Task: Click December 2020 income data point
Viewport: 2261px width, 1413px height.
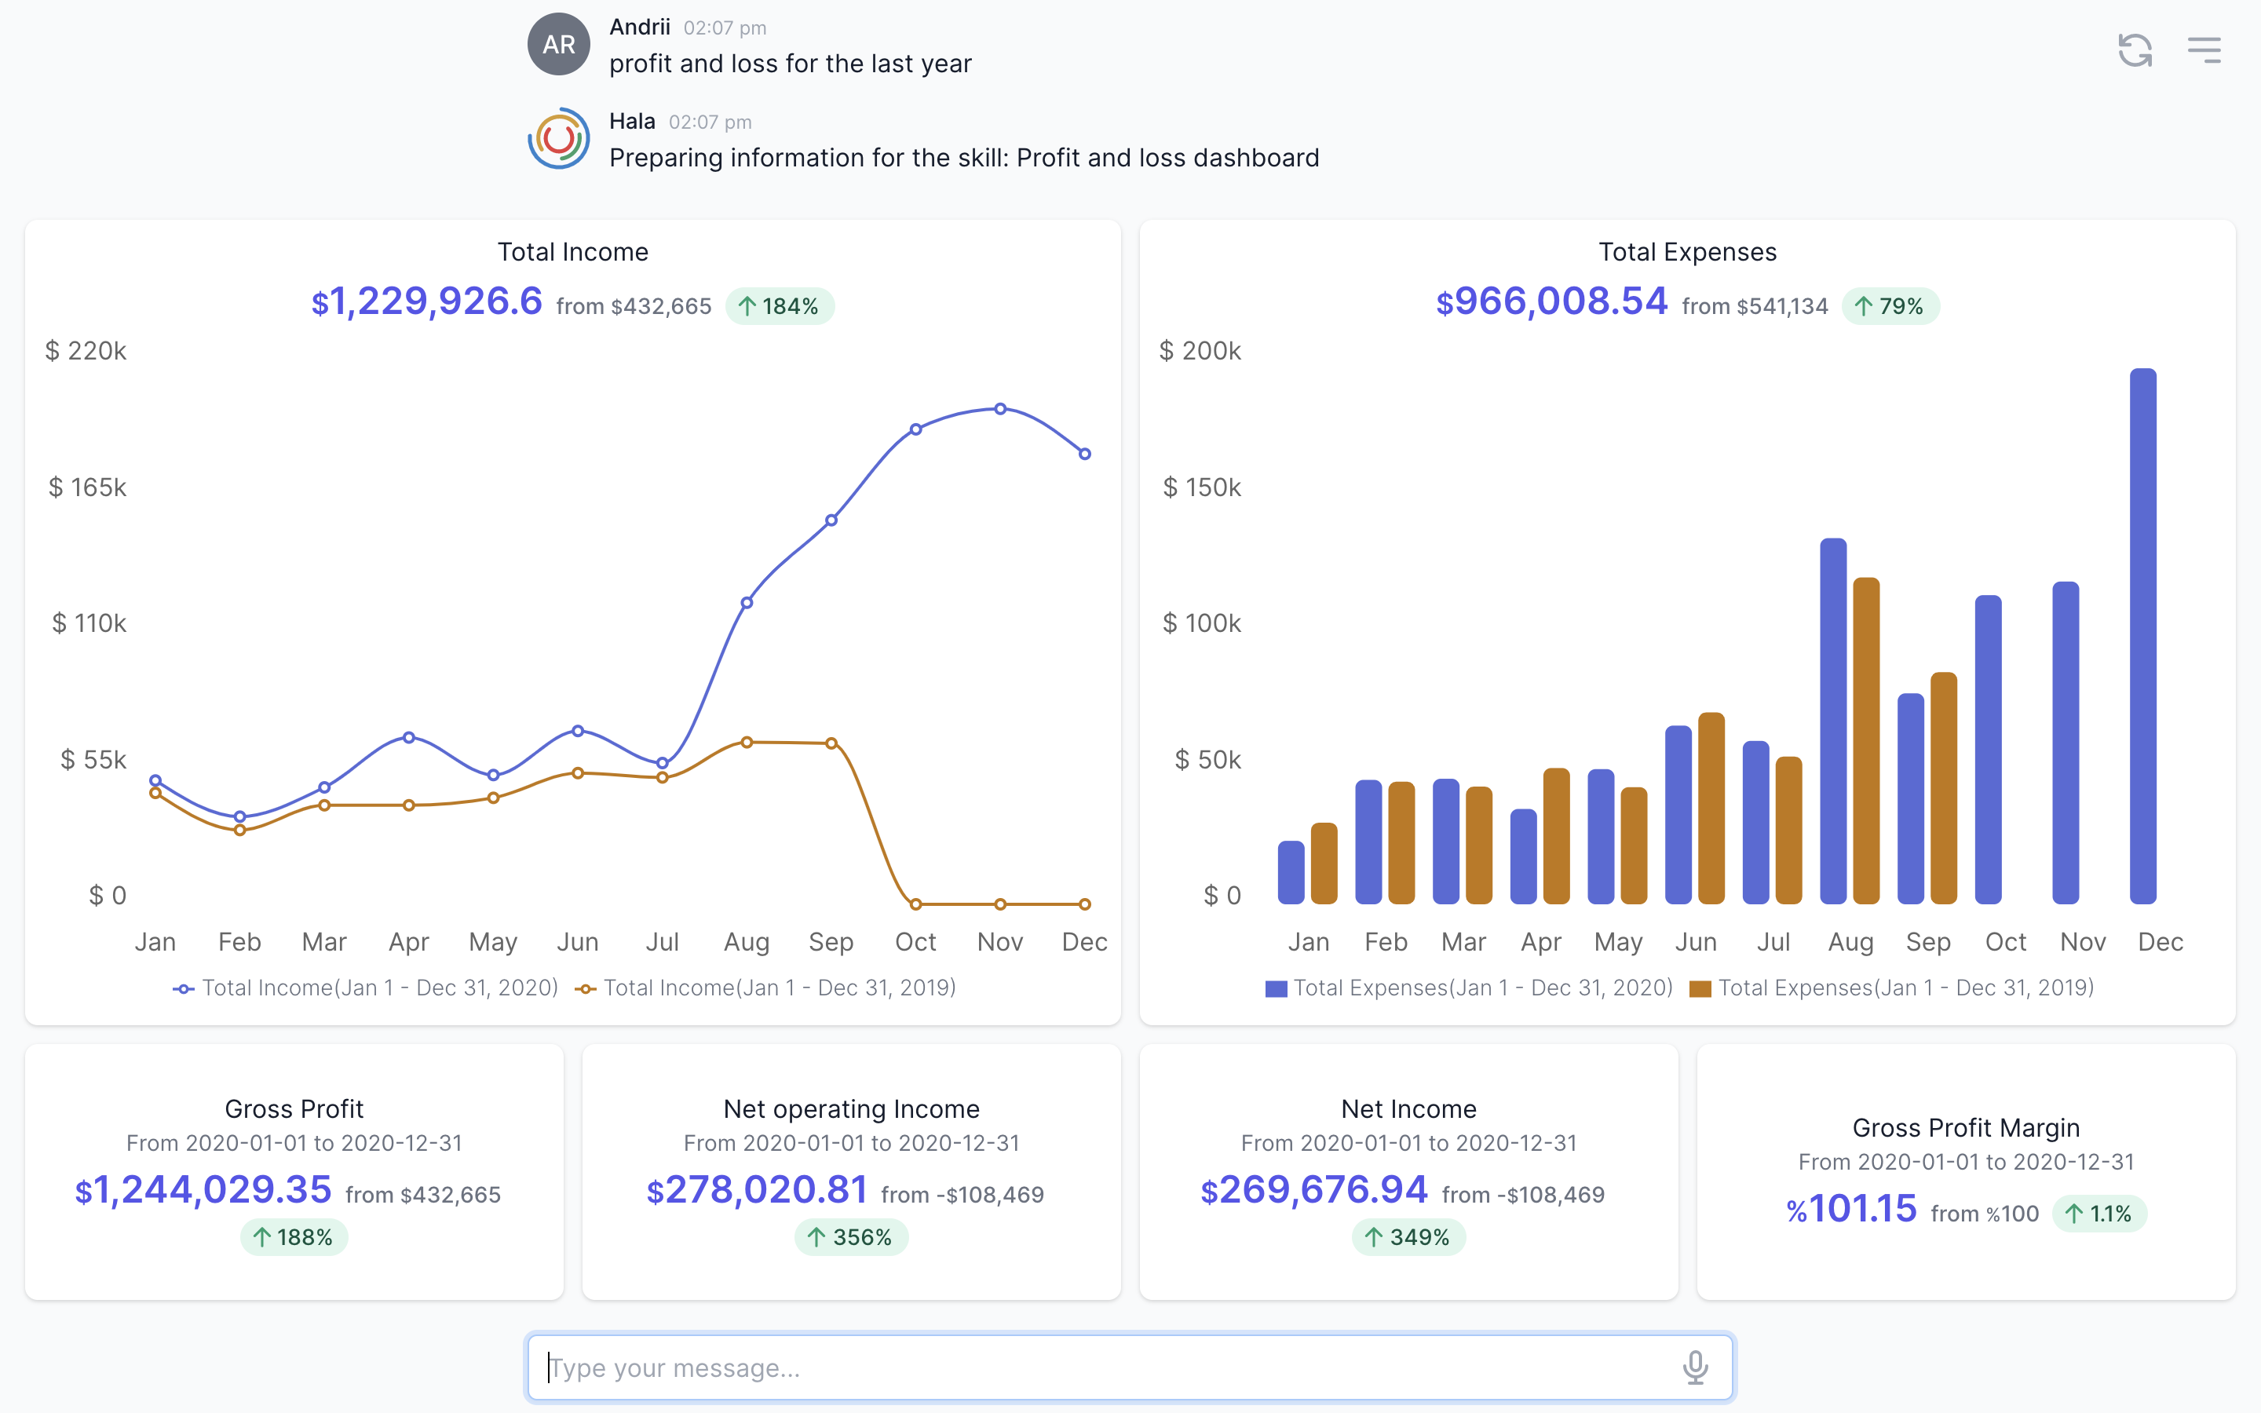Action: [1085, 455]
